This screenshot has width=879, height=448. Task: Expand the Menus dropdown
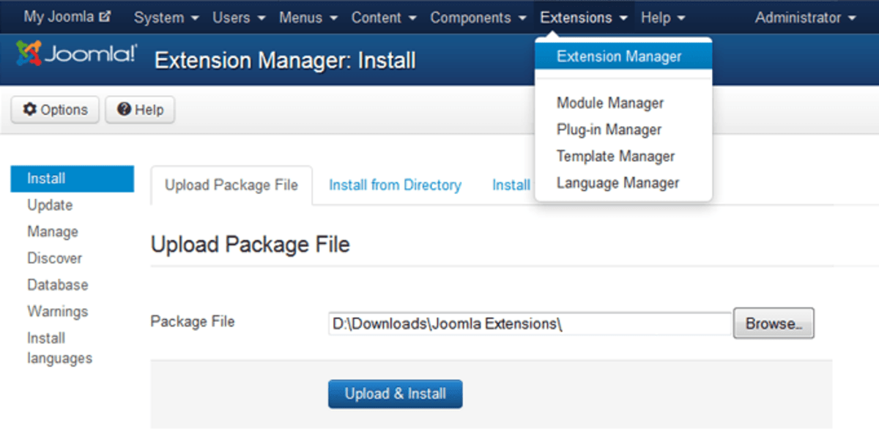[308, 18]
